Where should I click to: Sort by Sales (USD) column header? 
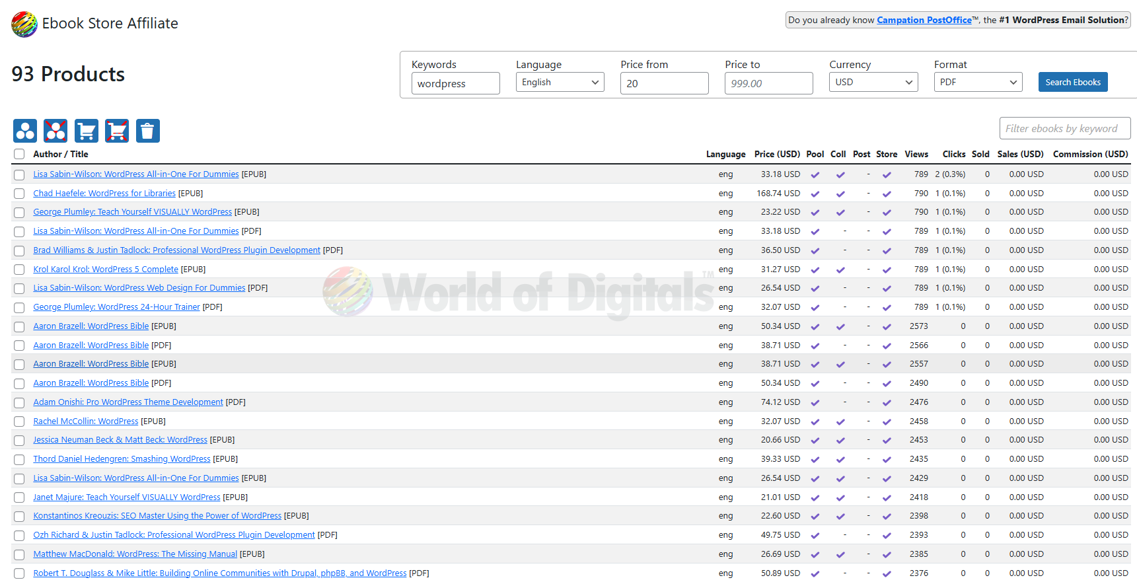1021,154
